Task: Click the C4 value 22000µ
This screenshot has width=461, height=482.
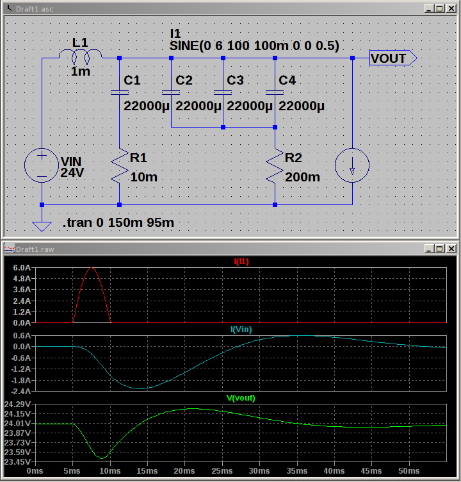Action: coord(302,106)
